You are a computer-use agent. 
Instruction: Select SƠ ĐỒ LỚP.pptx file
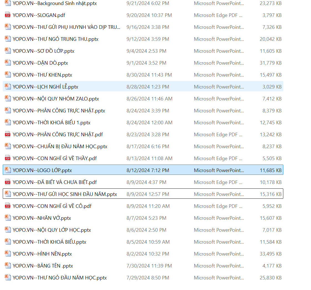[43, 51]
